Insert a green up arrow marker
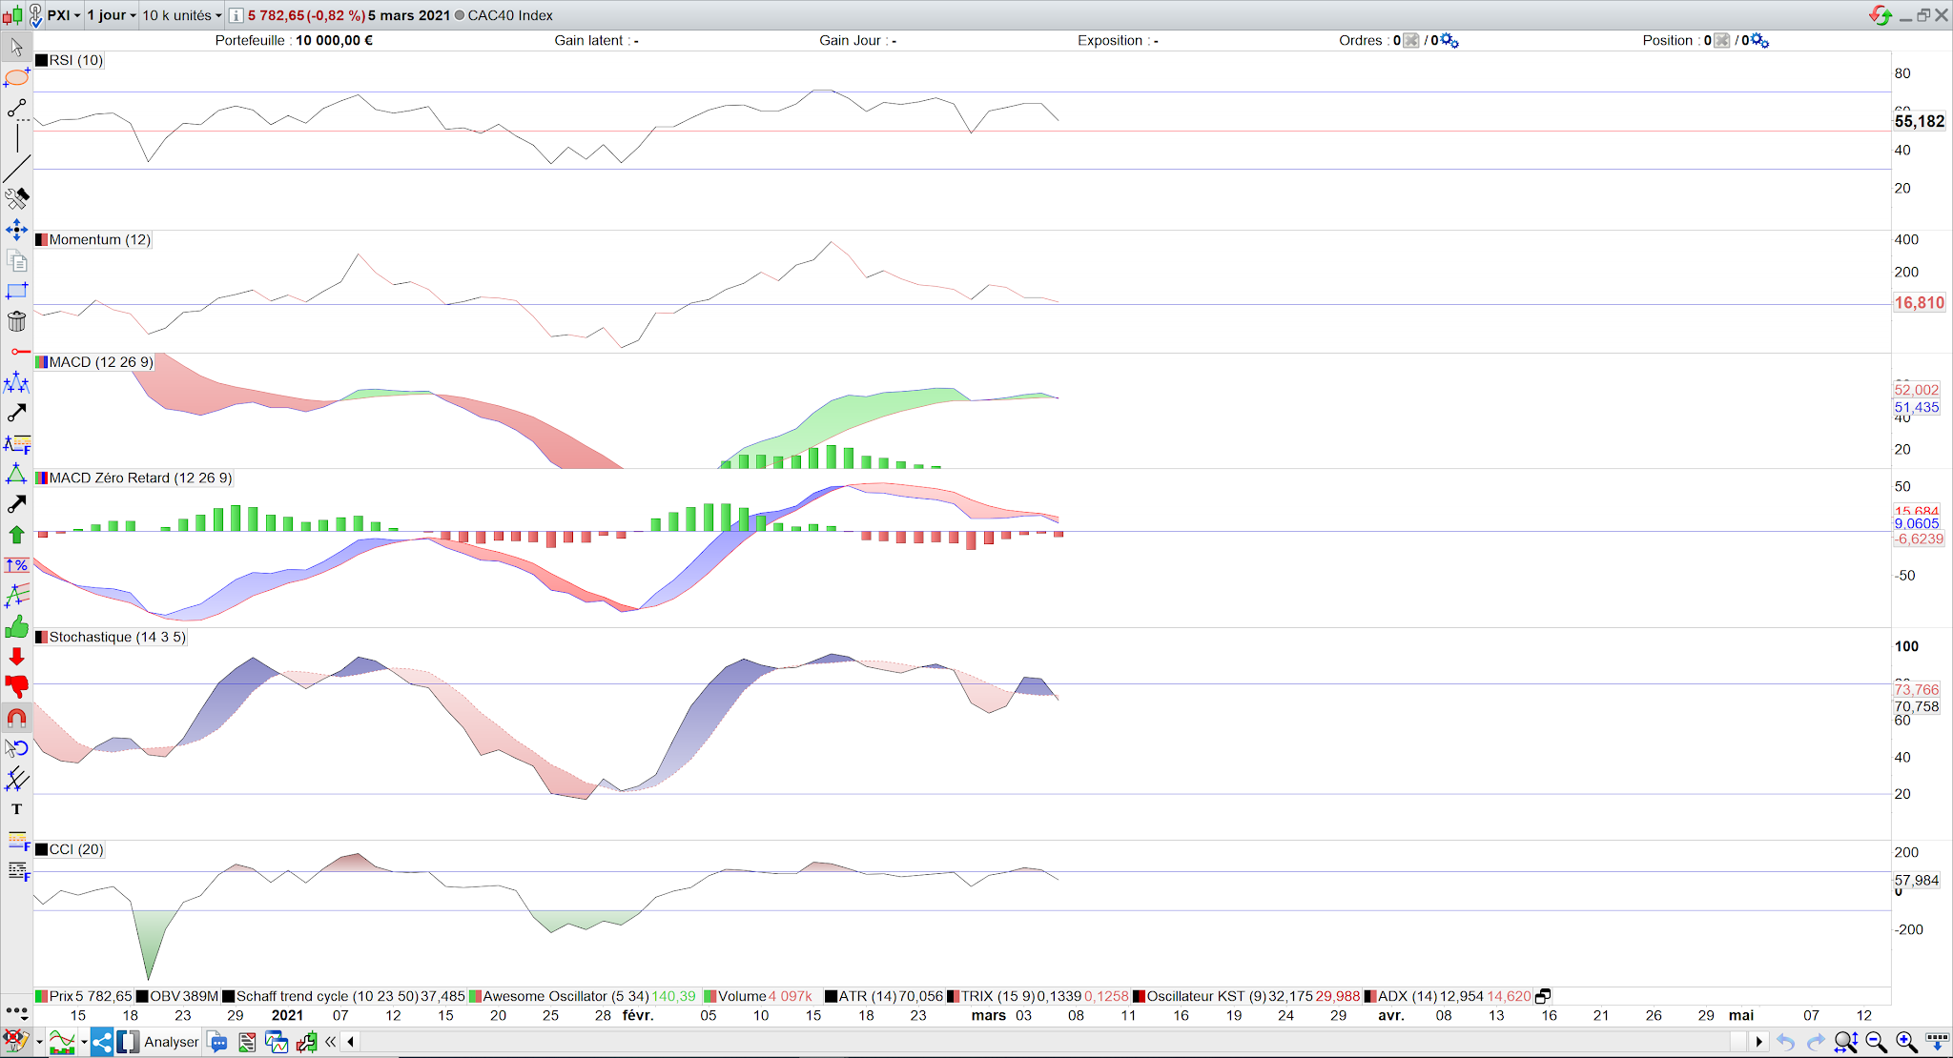 16,535
